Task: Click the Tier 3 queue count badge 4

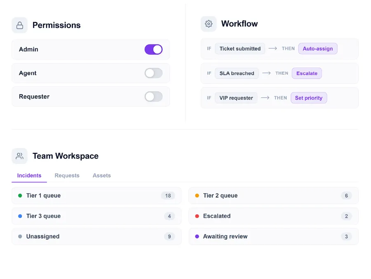Action: [169, 216]
